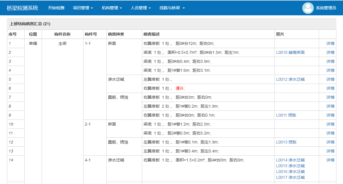Click the user avatar icon

coord(308,8)
